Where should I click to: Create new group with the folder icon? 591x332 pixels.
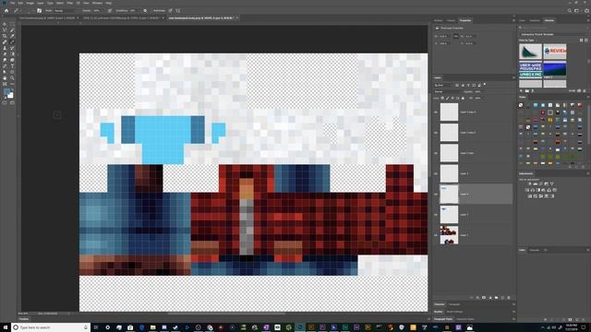[x=497, y=297]
